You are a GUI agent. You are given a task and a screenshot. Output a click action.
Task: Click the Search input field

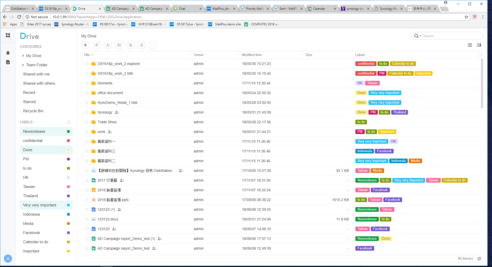tap(451, 36)
